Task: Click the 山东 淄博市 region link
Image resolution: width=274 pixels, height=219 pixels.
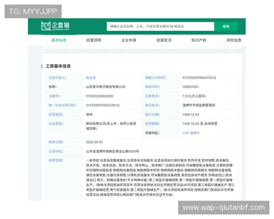Action: (x=191, y=133)
